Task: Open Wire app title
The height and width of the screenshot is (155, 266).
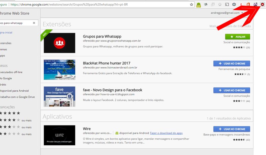Action: click(x=87, y=129)
